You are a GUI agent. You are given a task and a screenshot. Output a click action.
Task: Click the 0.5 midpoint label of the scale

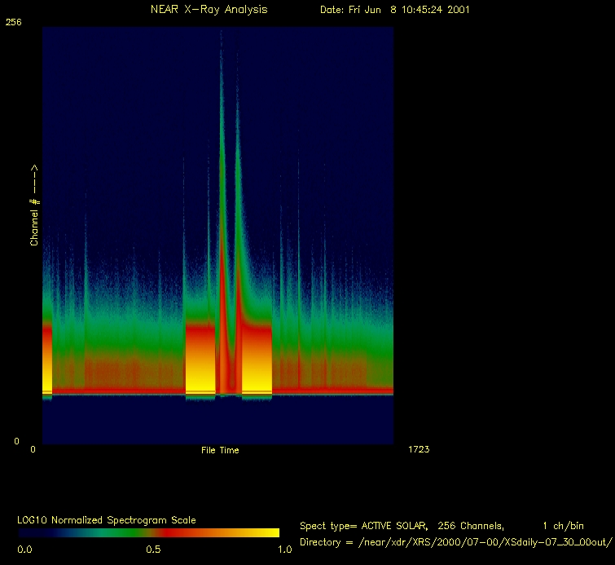pos(152,550)
